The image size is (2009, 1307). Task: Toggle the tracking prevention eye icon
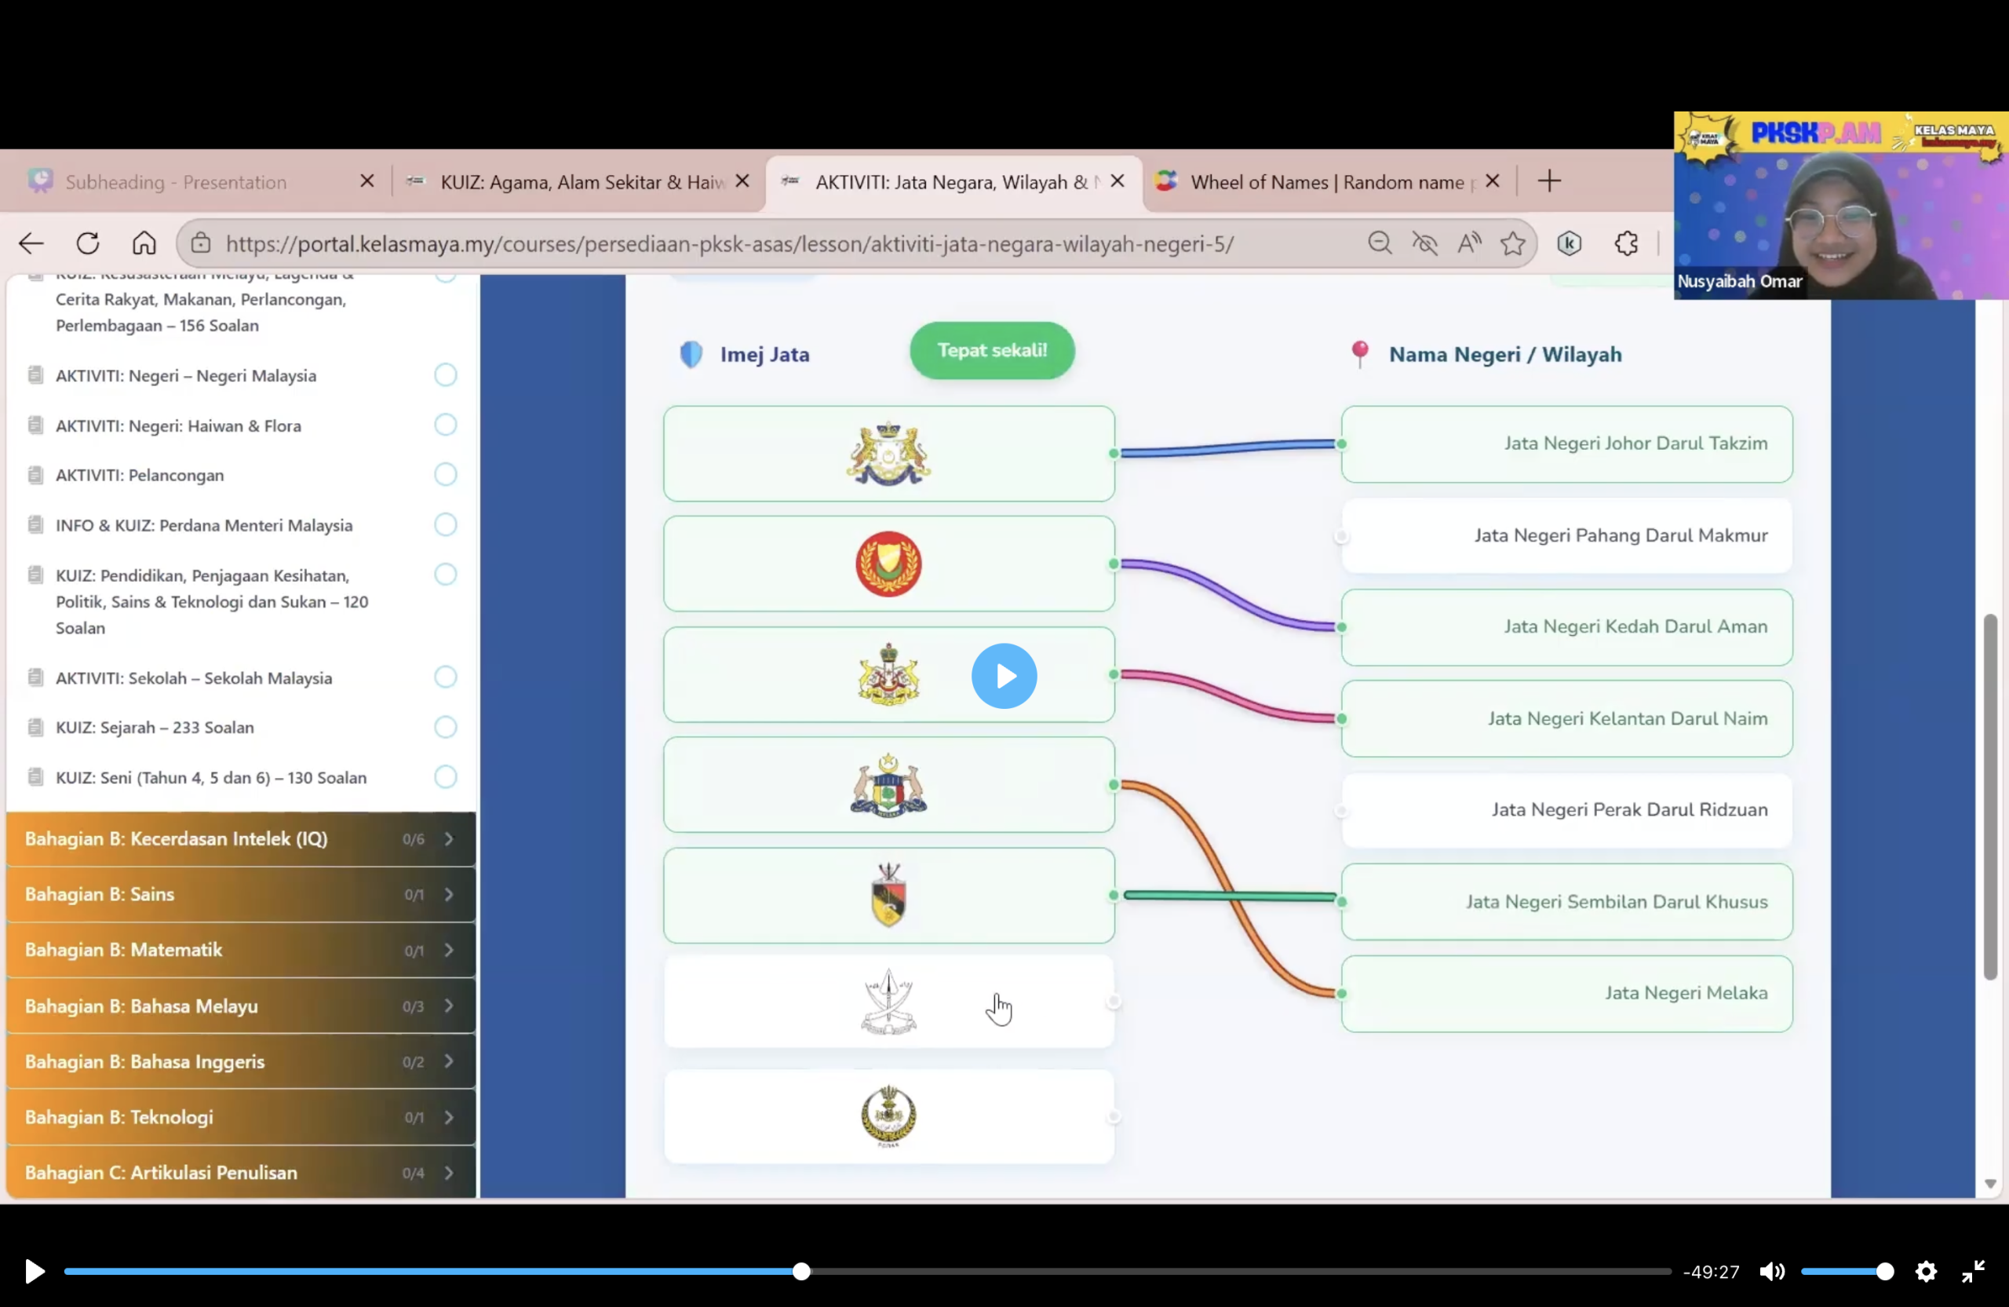[x=1425, y=244]
